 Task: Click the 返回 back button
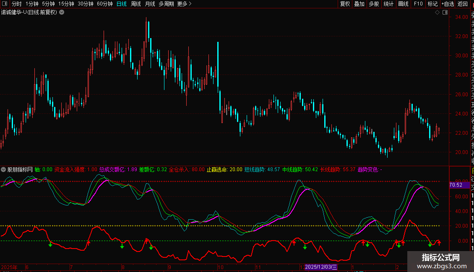(x=462, y=4)
